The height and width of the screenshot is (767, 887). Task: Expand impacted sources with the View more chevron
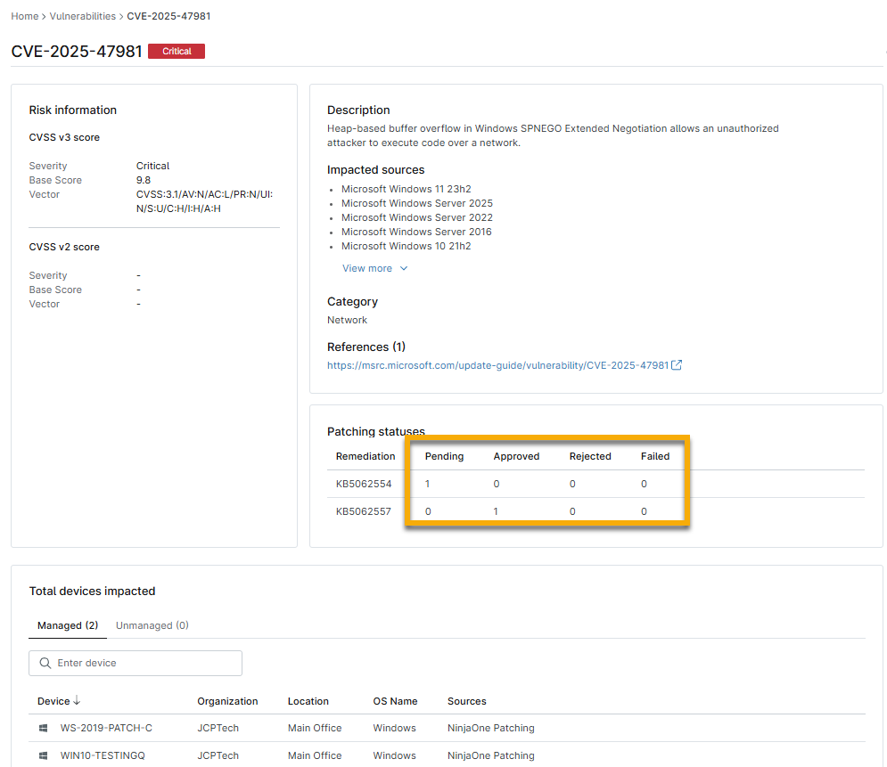[404, 269]
